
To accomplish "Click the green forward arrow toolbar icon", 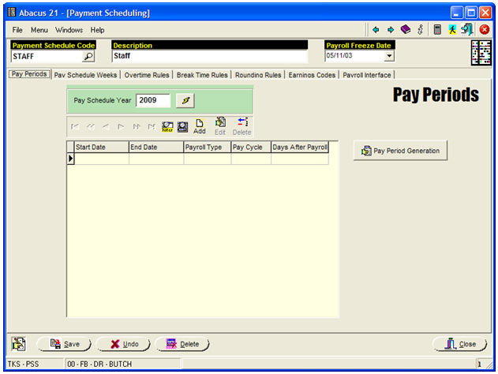I will (x=390, y=29).
